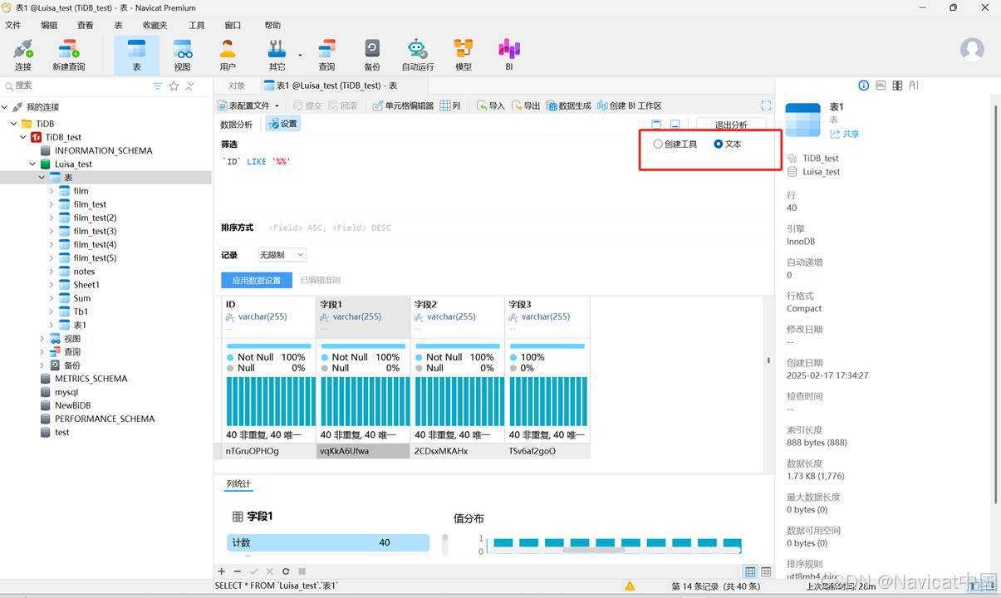Open the AI icon in right sidebar header
The height and width of the screenshot is (598, 1001).
(x=914, y=86)
